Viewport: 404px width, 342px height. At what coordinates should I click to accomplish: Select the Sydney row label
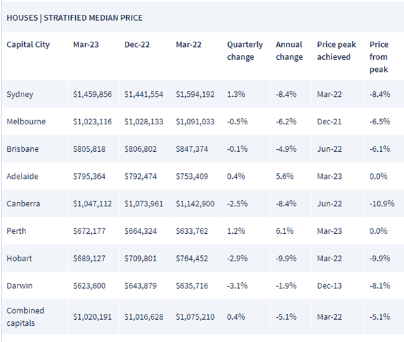(19, 95)
